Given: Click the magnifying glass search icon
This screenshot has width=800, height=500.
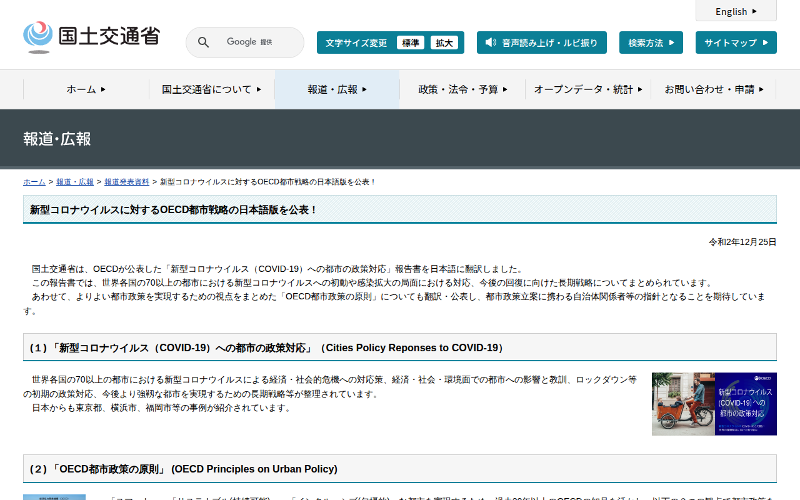Looking at the screenshot, I should click(x=203, y=42).
